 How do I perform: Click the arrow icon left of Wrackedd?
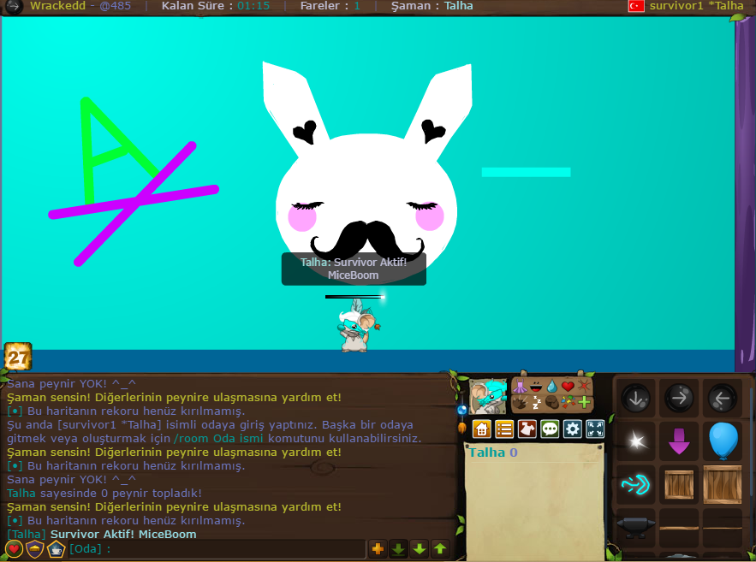(14, 6)
